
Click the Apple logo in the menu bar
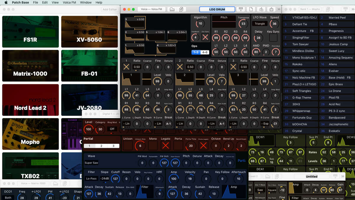click(x=6, y=2)
